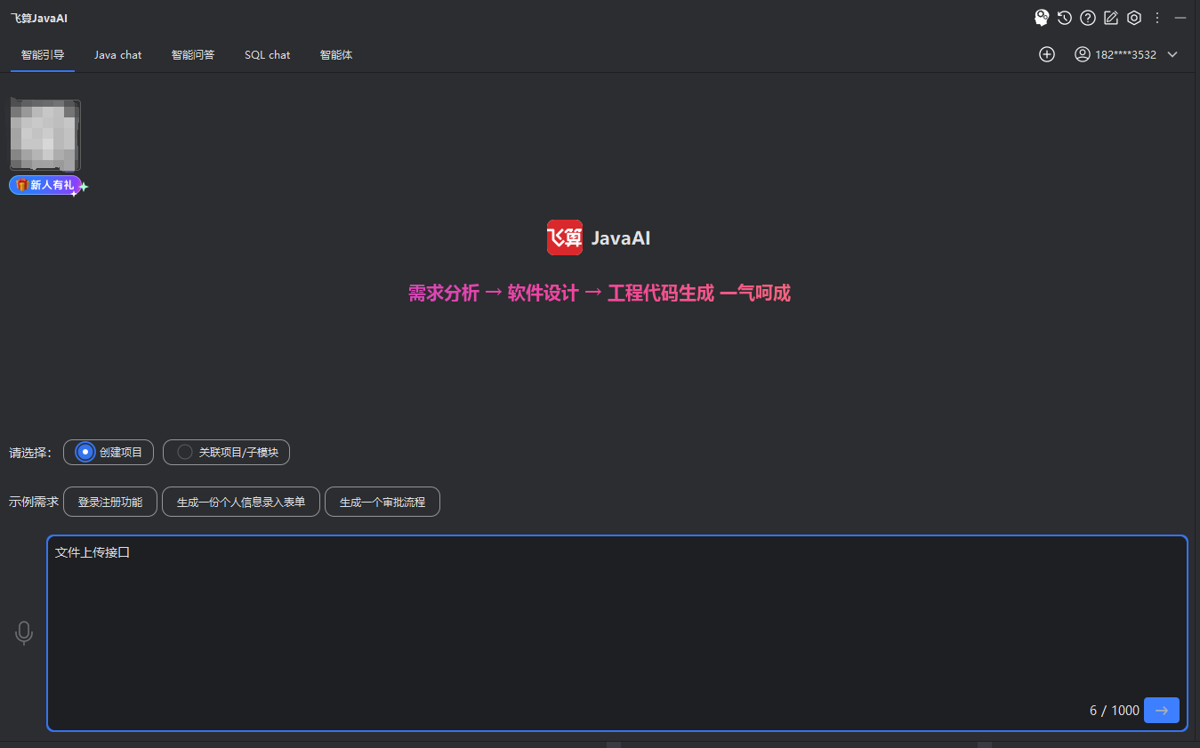
Task: Open the AI brain-with-gears icon
Action: (x=1042, y=18)
